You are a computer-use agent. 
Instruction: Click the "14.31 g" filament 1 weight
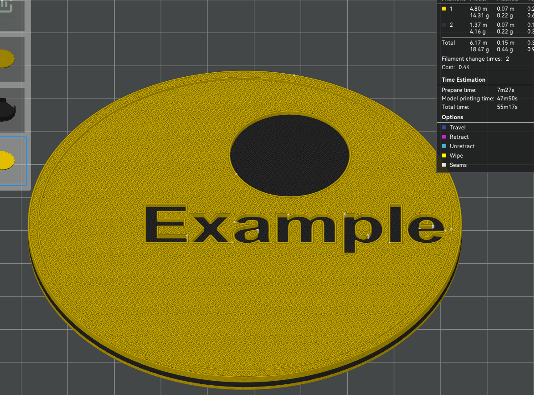[479, 16]
